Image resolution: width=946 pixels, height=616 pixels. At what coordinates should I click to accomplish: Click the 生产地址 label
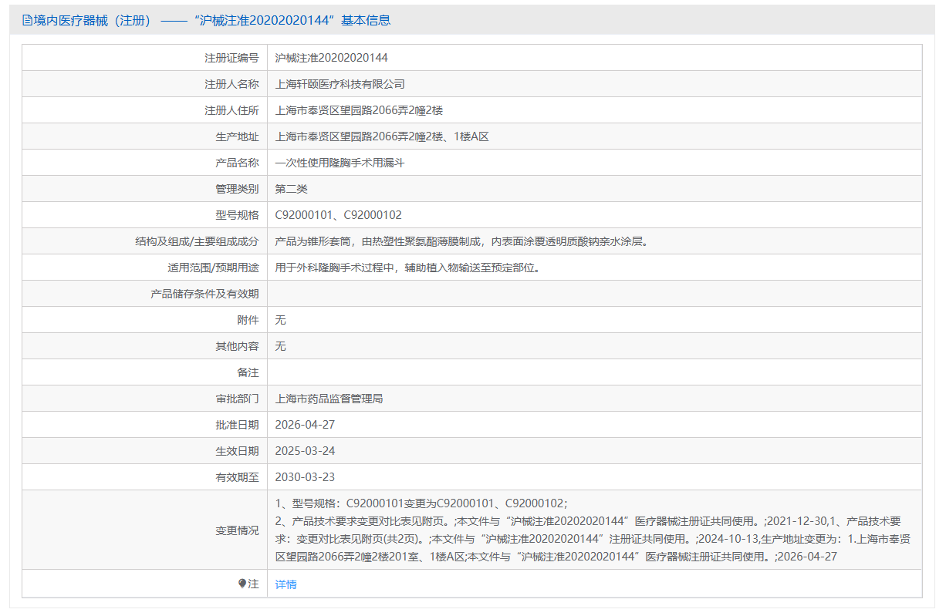(237, 136)
